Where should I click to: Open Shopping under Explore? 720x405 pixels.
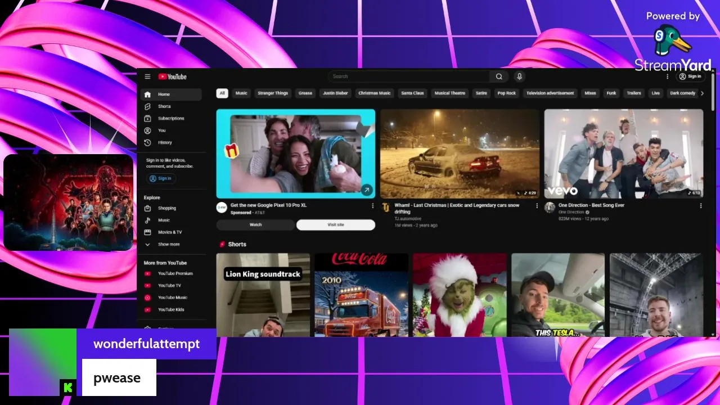click(x=171, y=208)
